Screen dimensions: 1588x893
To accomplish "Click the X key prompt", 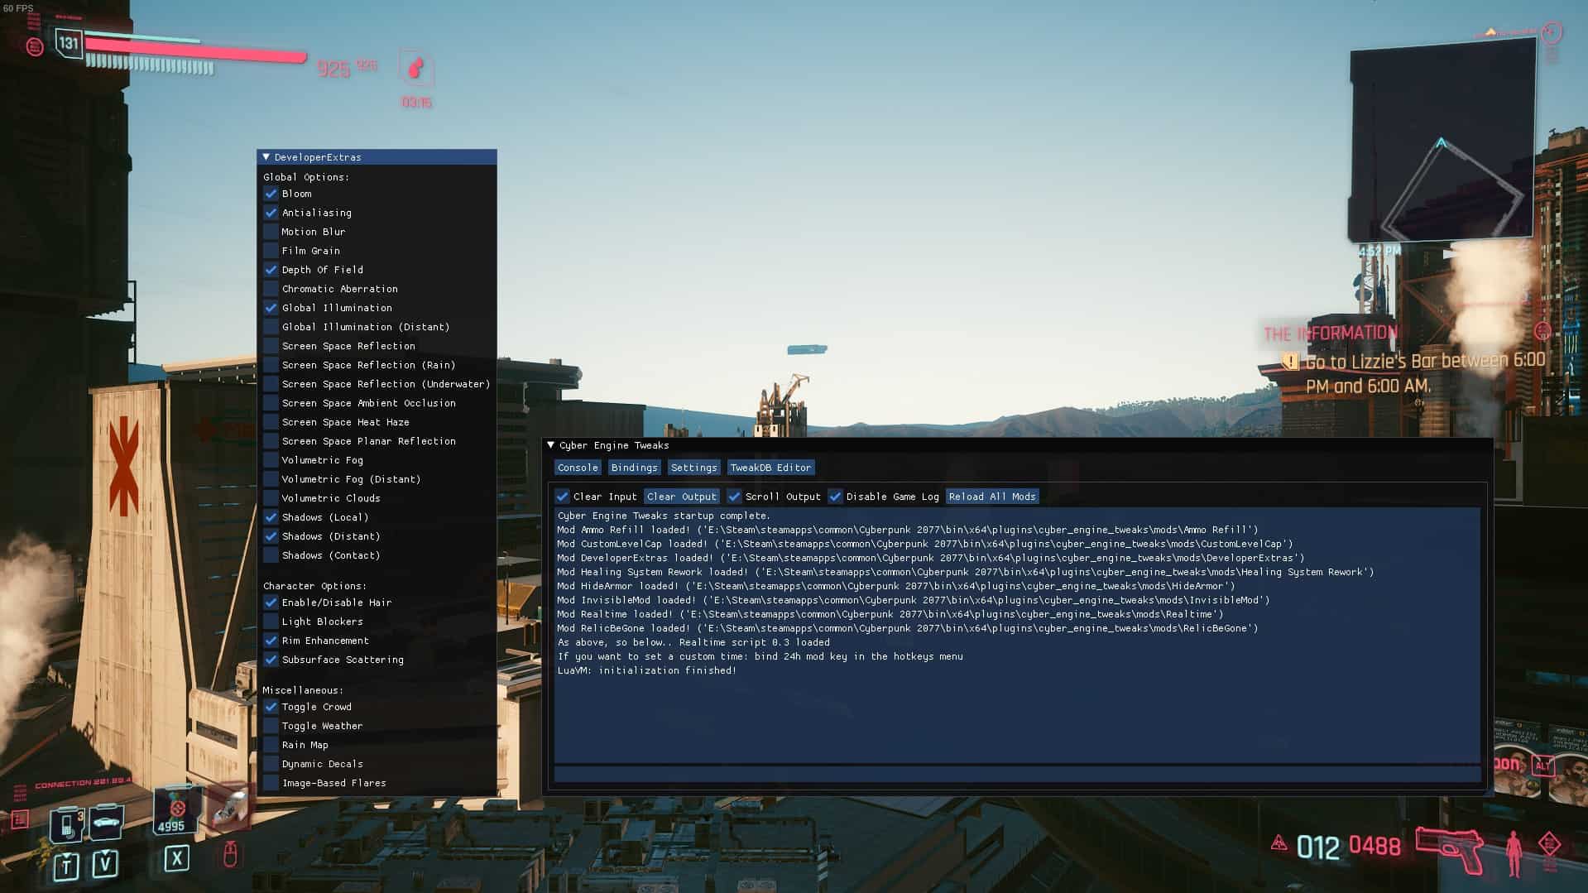I will (176, 858).
